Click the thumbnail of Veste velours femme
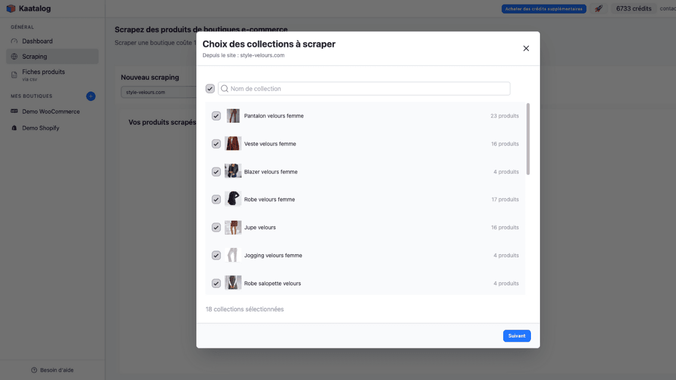 tap(233, 143)
